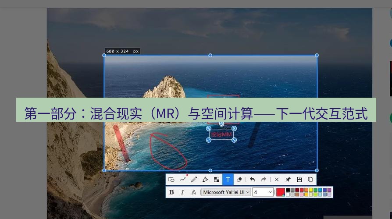Select the Text tool
The height and width of the screenshot is (219, 392).
[x=228, y=180]
